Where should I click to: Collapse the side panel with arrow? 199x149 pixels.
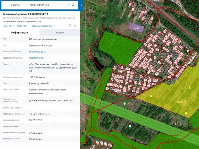(81, 5)
